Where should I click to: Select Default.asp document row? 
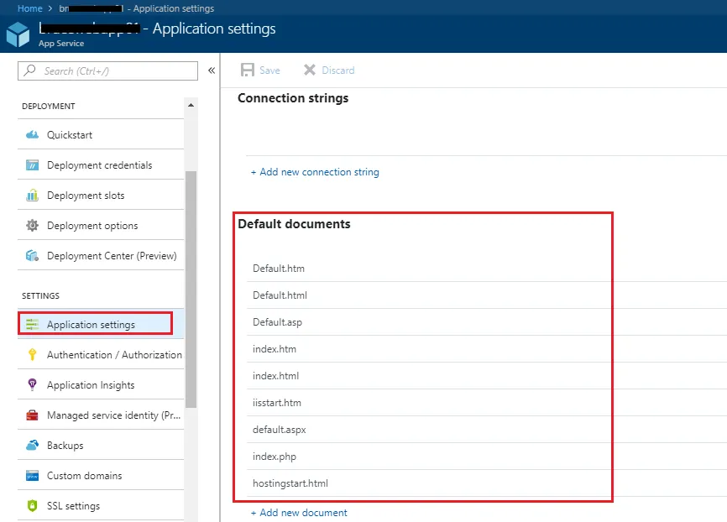point(487,322)
